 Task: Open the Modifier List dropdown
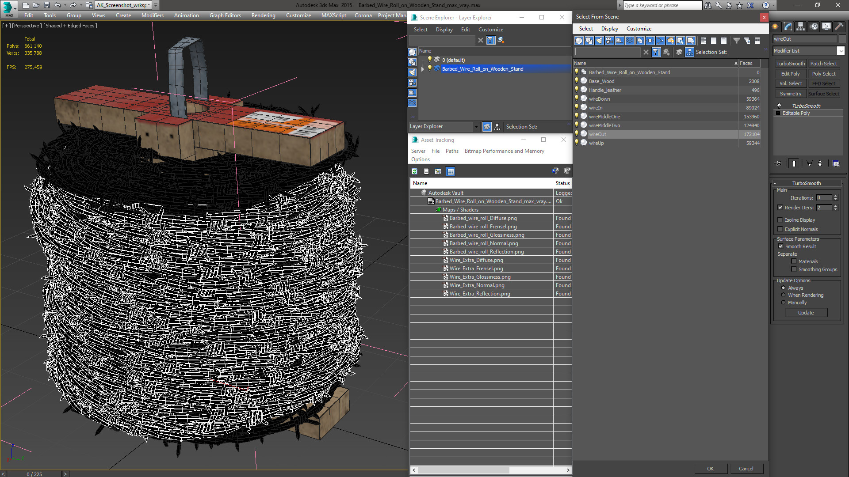[x=841, y=51]
